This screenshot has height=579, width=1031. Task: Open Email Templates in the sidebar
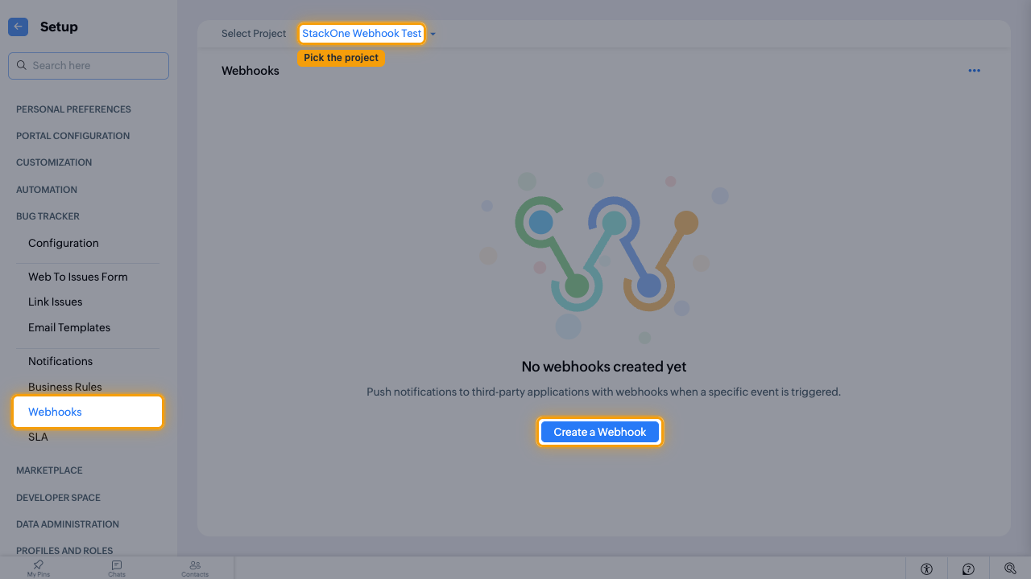coord(69,327)
